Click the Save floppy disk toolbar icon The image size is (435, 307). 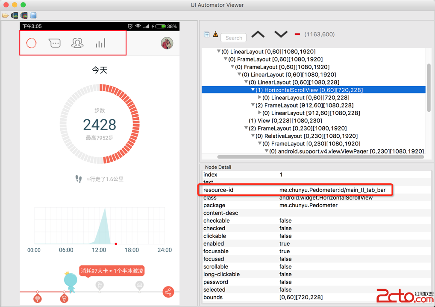point(34,15)
